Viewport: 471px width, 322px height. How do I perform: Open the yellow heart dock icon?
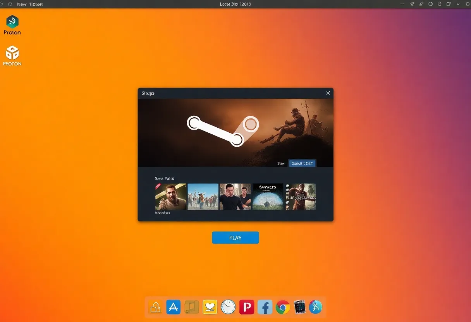pyautogui.click(x=210, y=307)
